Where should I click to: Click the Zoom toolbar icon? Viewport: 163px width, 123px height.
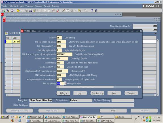click(x=67, y=11)
